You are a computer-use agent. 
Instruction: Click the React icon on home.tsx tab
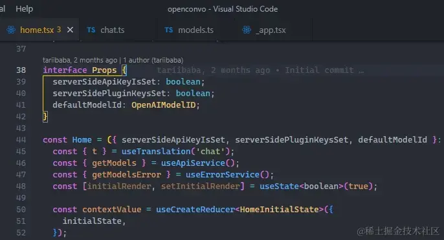pyautogui.click(x=11, y=30)
